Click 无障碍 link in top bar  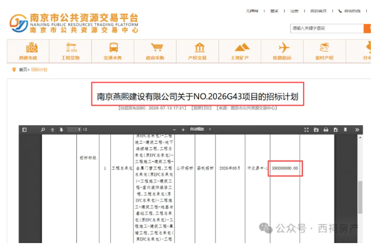point(252,11)
